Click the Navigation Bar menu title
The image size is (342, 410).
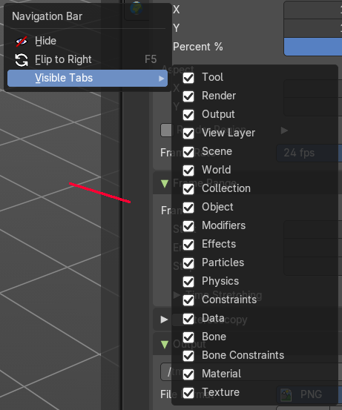47,16
